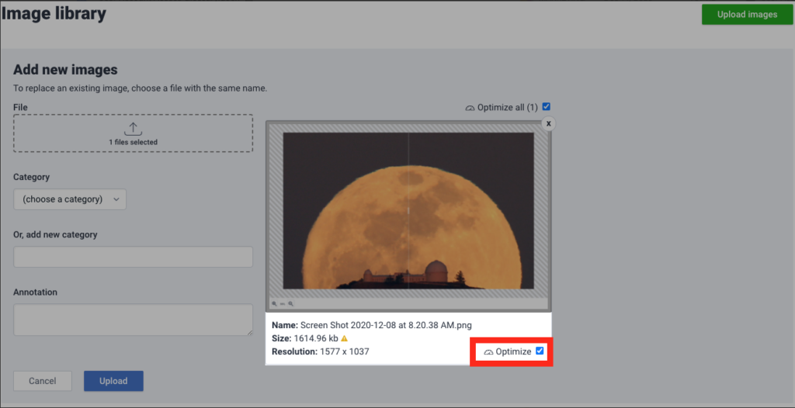Click the speedometer icon beside Optimize all
The width and height of the screenshot is (795, 408).
coord(470,108)
